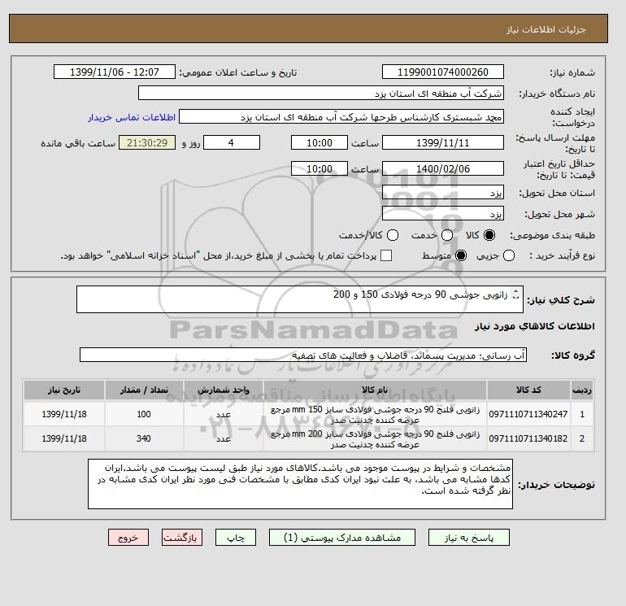Click the price validity date 1400/02/06

pos(443,169)
